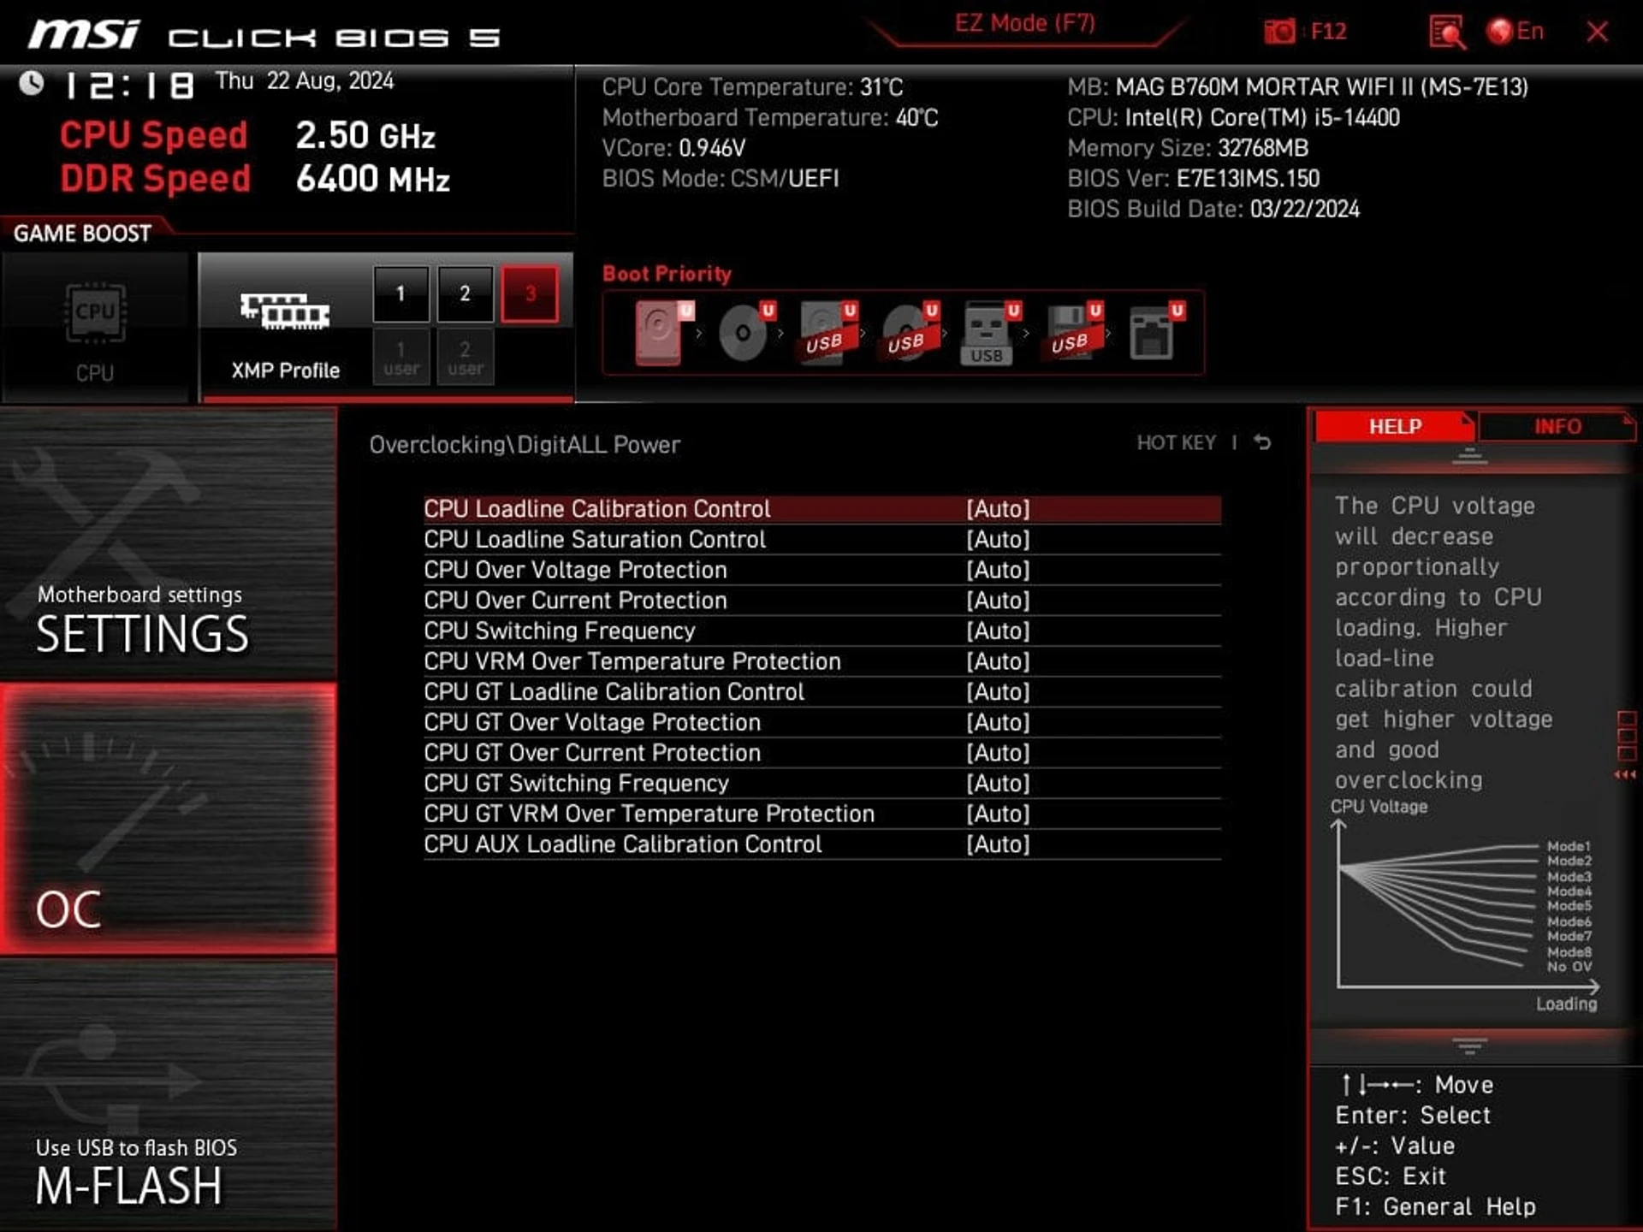Go back with the return arrow icon
The image size is (1643, 1232).
tap(1262, 442)
